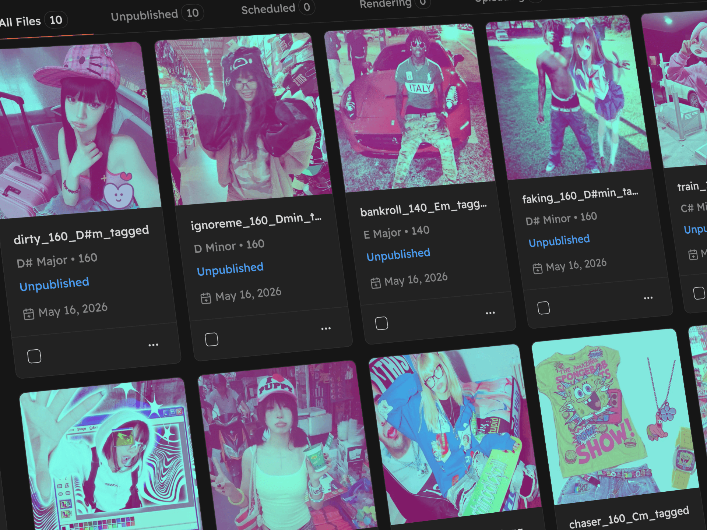Open more options for the bankroll_140_Em card
The image size is (707, 530).
[x=490, y=313]
